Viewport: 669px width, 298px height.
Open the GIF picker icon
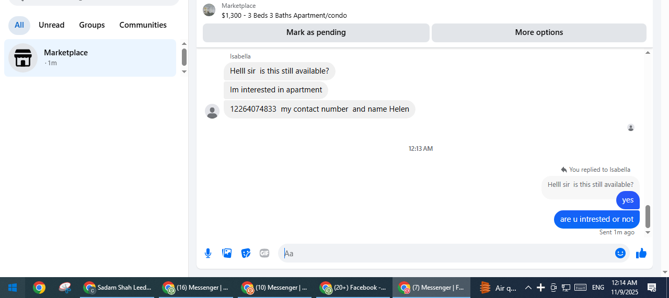point(264,253)
